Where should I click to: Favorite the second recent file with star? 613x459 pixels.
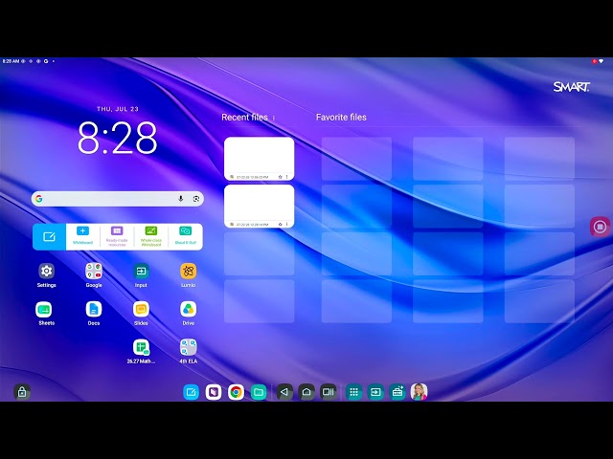[280, 225]
